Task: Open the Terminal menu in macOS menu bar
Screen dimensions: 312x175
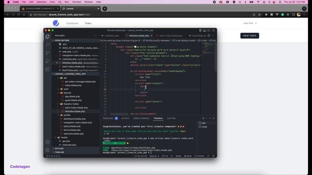Action: click(77, 2)
